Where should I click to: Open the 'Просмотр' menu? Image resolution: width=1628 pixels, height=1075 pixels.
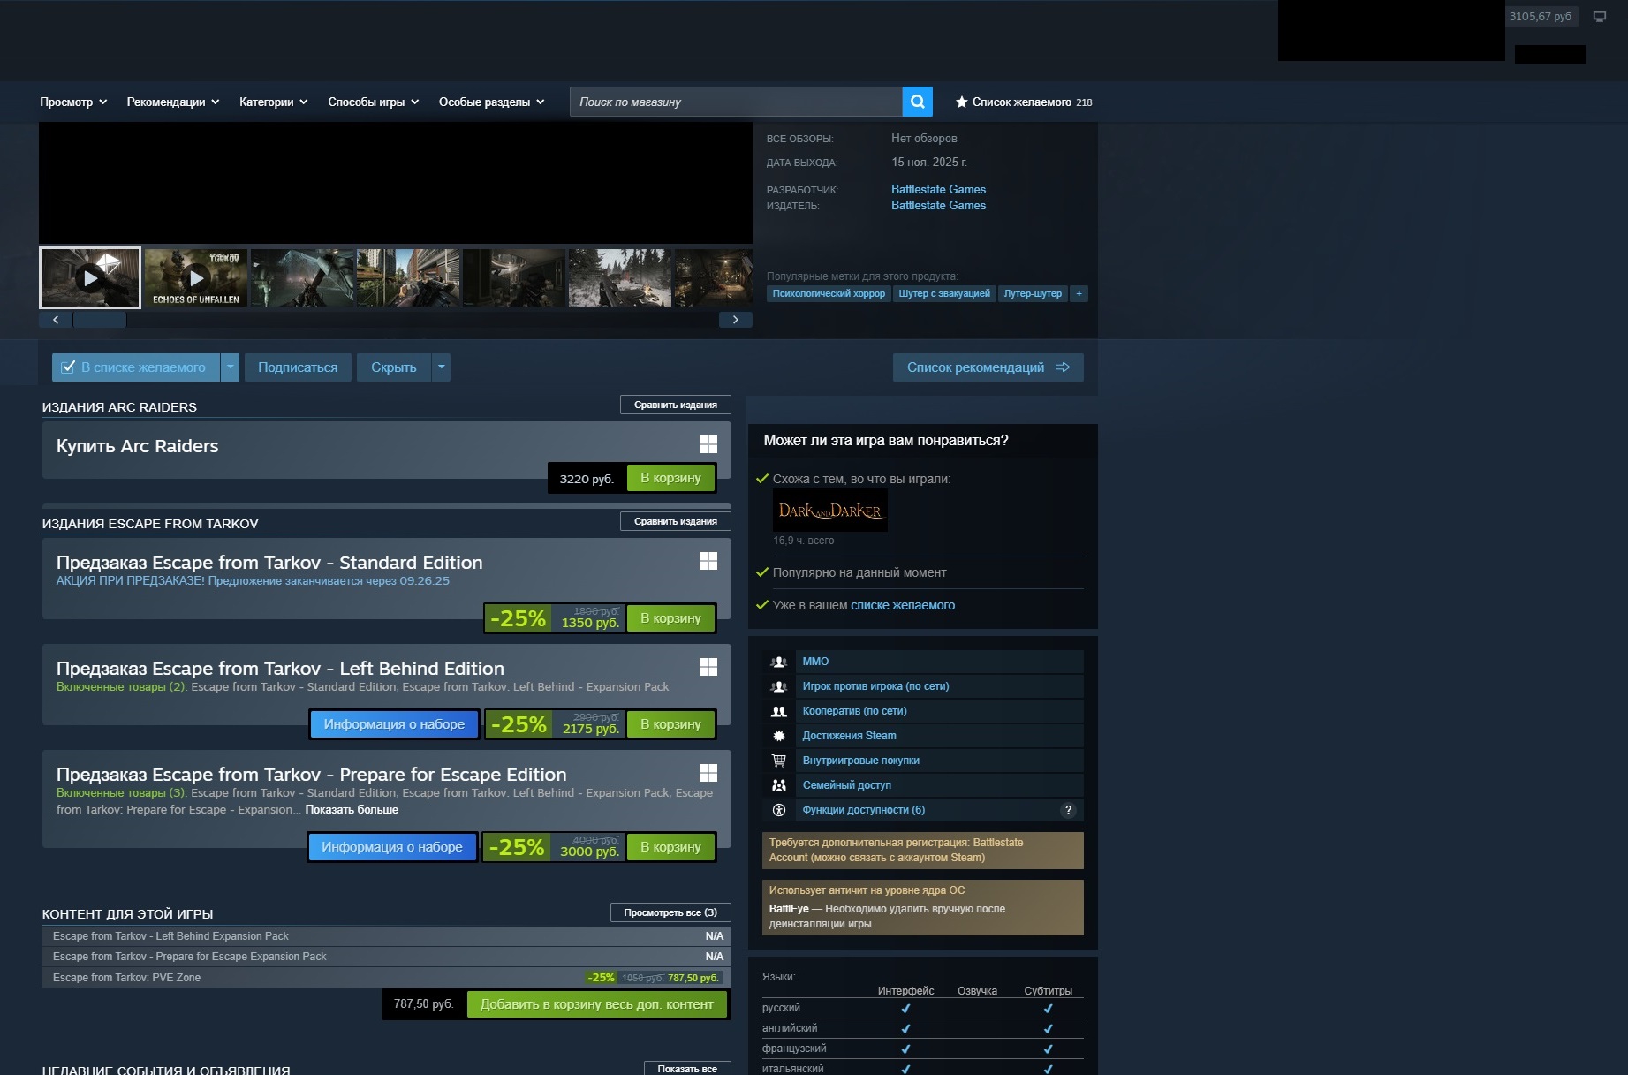tap(73, 102)
